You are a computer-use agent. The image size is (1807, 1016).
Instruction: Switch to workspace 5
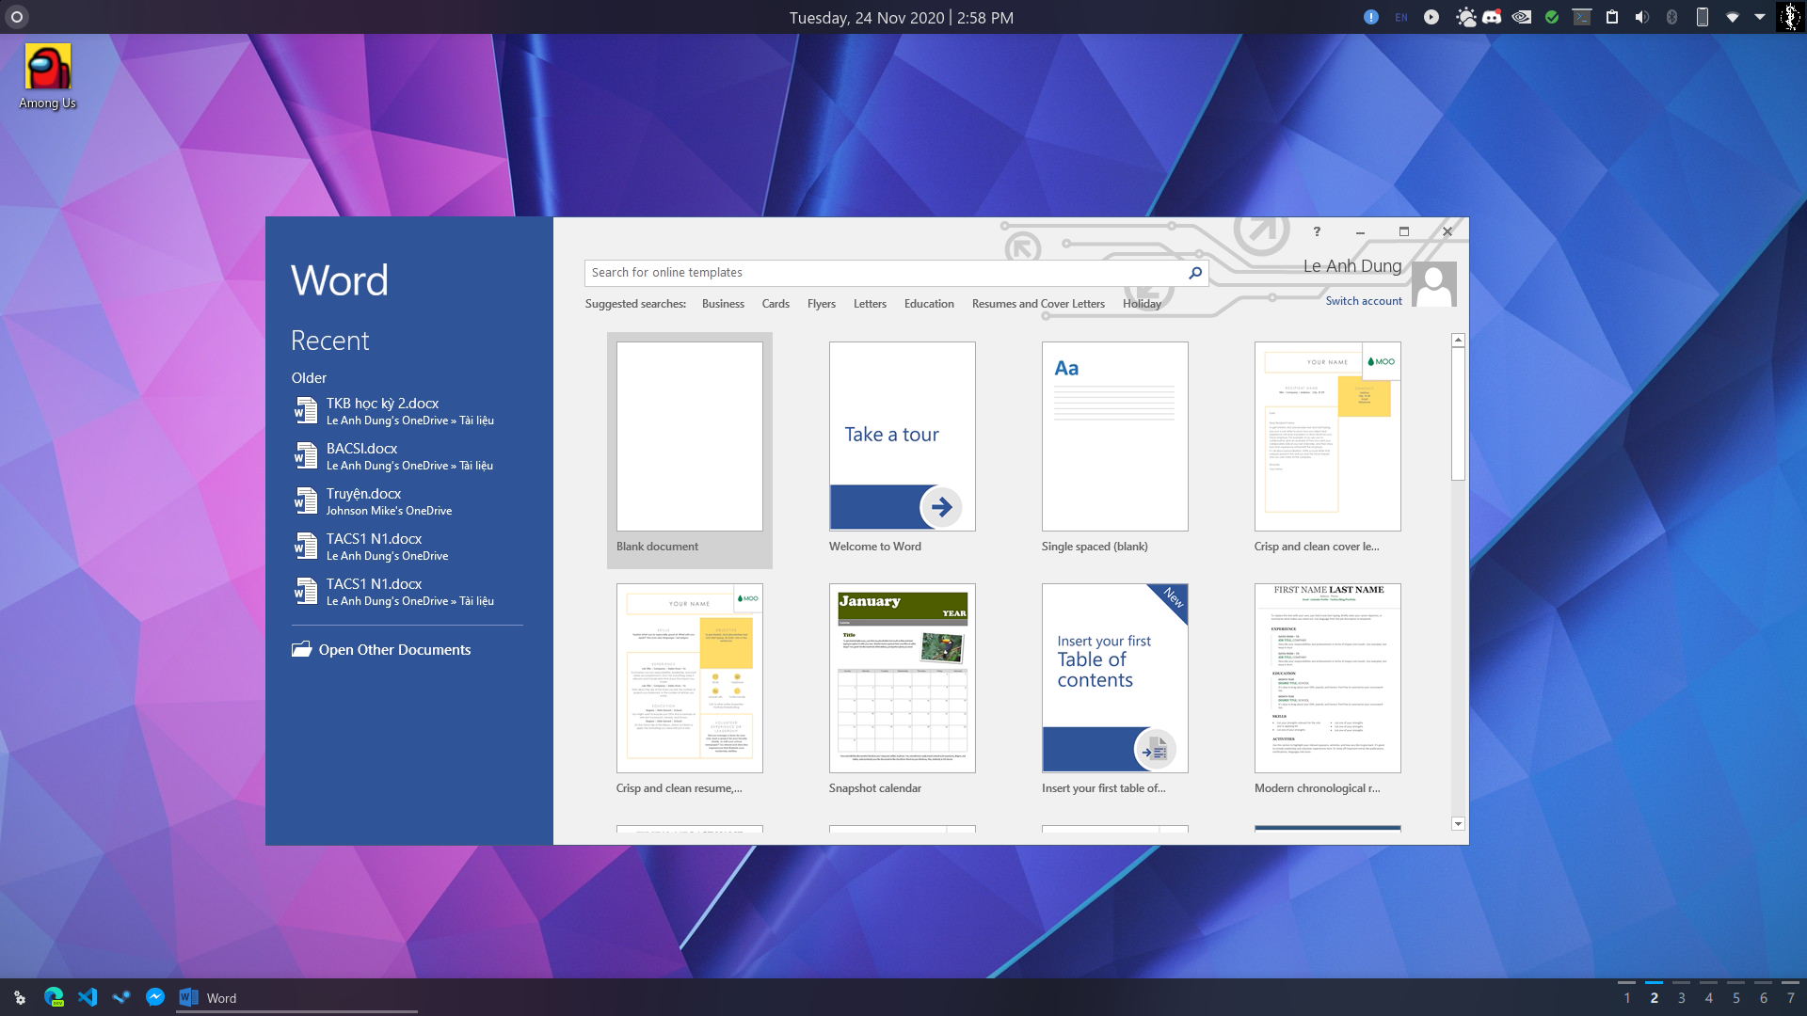click(1736, 998)
